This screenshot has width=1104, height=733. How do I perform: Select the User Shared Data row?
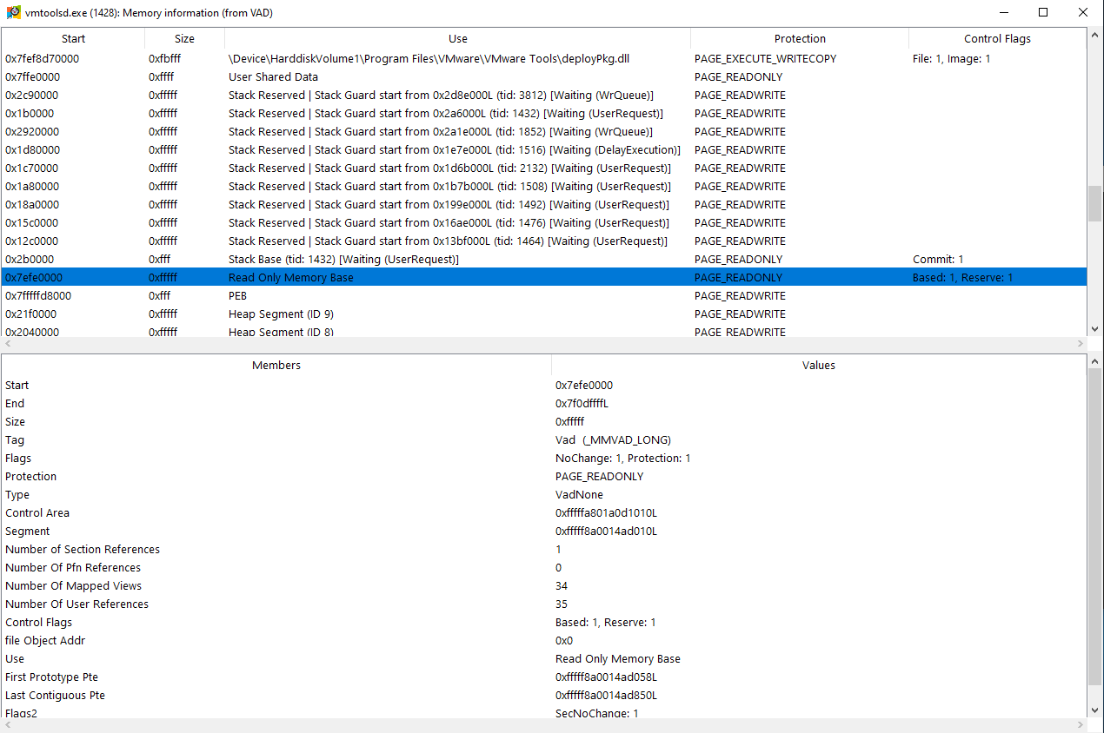click(543, 77)
